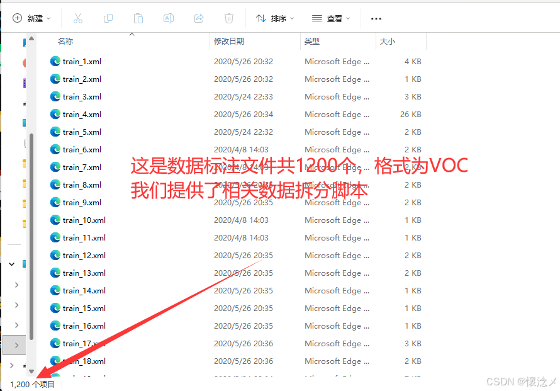Screen dimensions: 560x391
Task: Click the Paste clipboard icon
Action: click(138, 18)
